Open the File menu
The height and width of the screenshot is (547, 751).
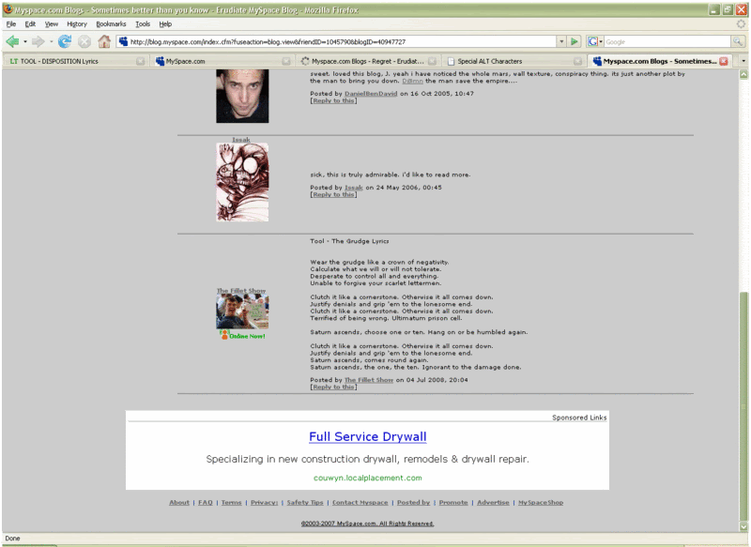coord(11,24)
